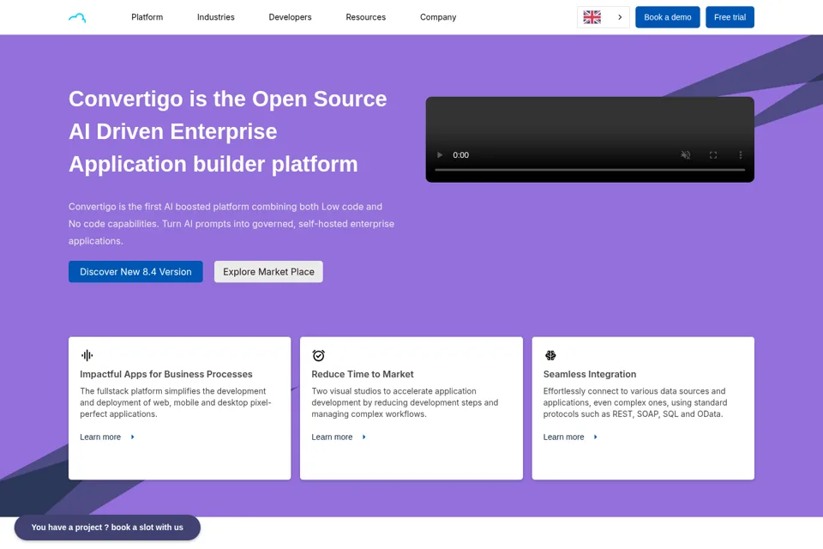
Task: Expand the language selector chevron
Action: tap(620, 17)
